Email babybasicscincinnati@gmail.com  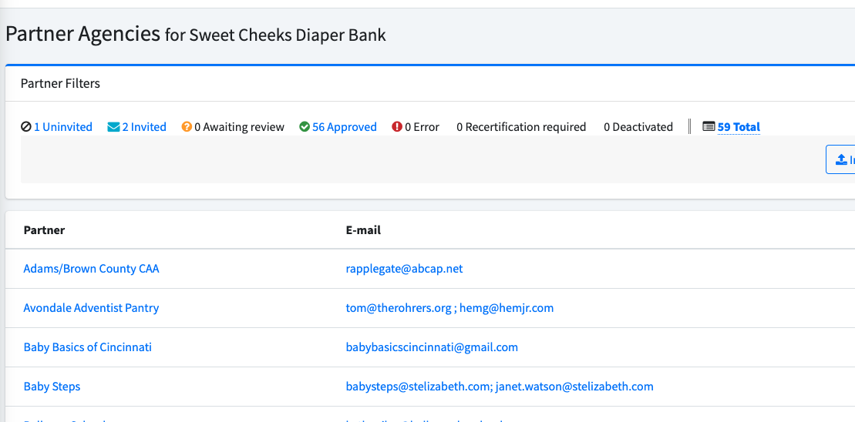point(432,347)
